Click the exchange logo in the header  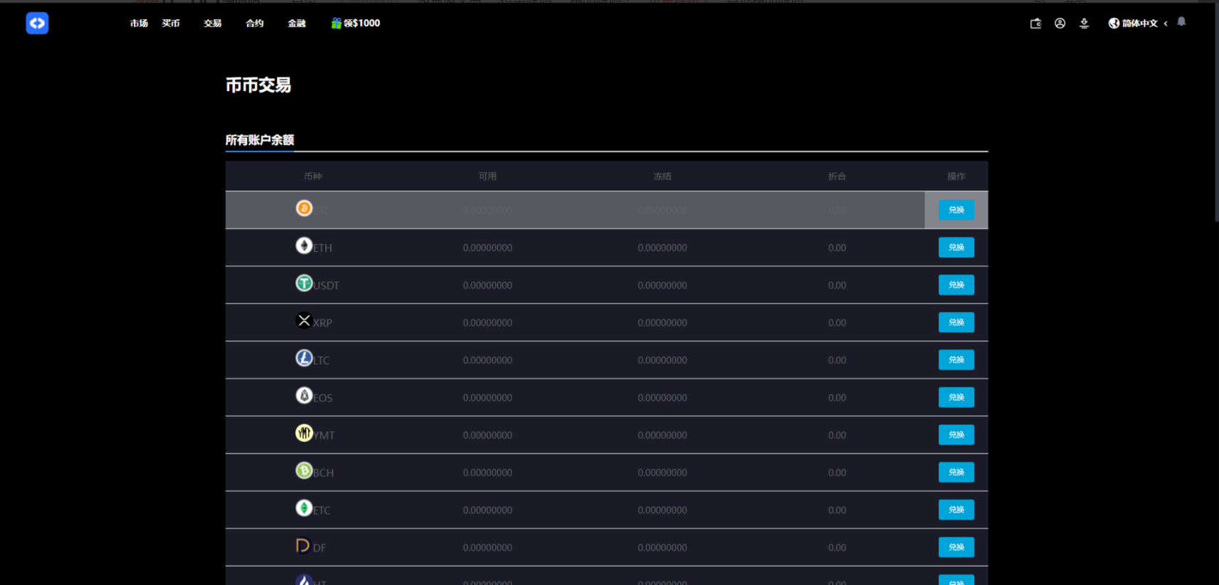coord(37,23)
